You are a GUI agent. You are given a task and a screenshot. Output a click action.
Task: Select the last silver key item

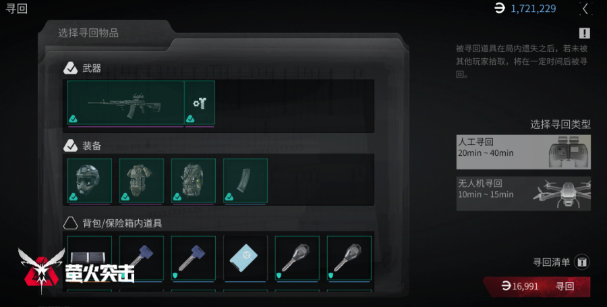click(x=349, y=258)
